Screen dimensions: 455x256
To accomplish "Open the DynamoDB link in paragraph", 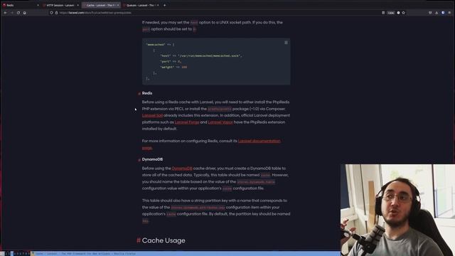I will 182,169.
